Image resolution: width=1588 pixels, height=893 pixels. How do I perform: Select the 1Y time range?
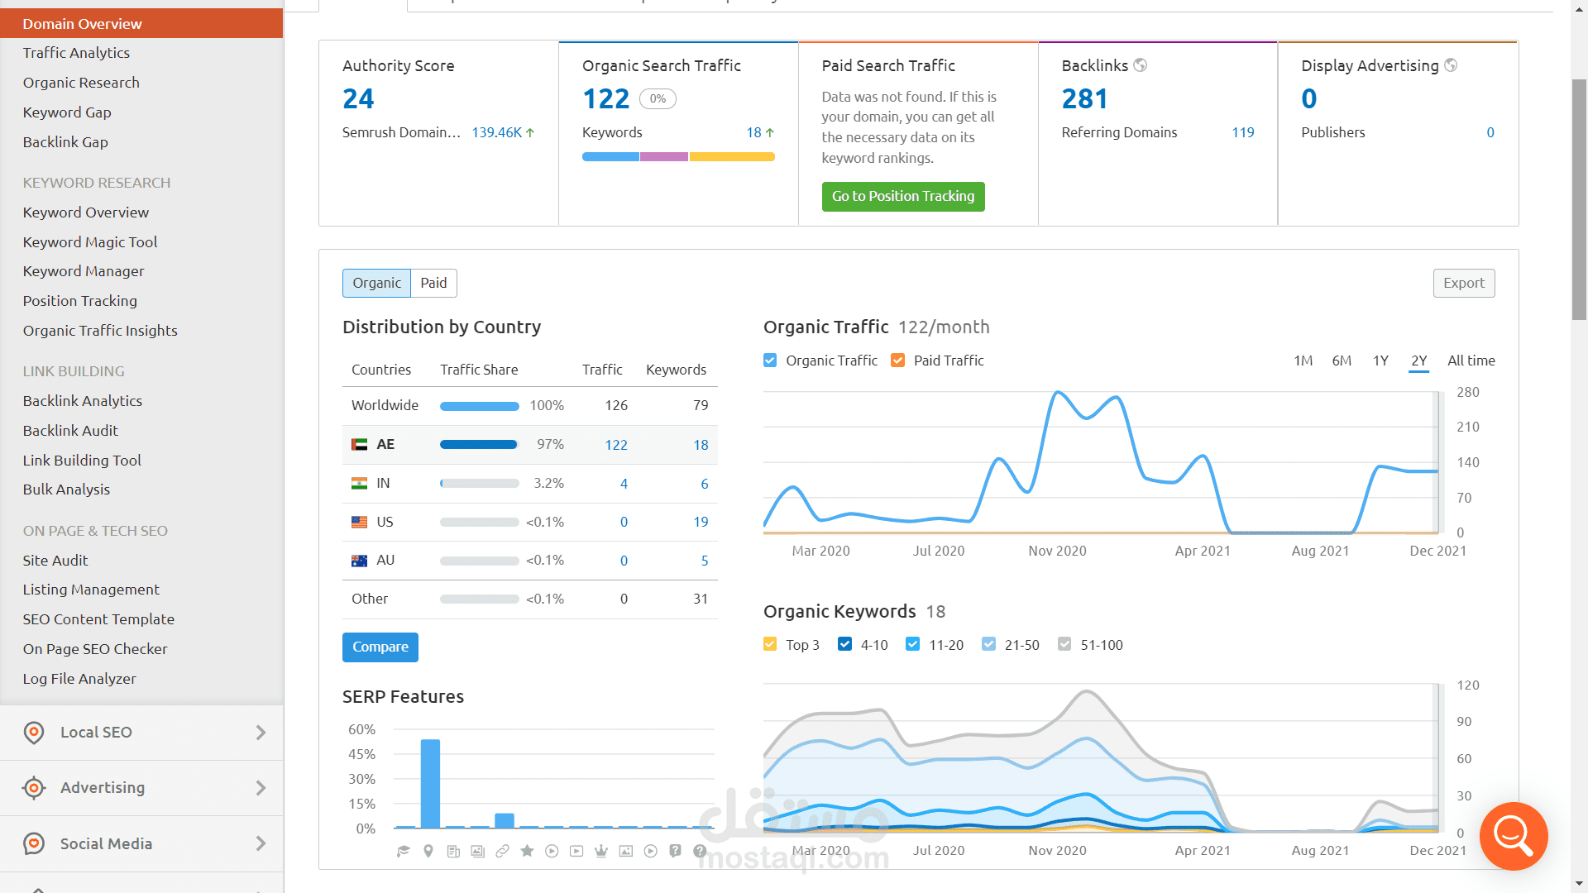click(1380, 361)
